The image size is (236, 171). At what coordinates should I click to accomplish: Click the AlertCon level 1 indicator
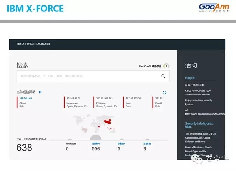point(166,66)
